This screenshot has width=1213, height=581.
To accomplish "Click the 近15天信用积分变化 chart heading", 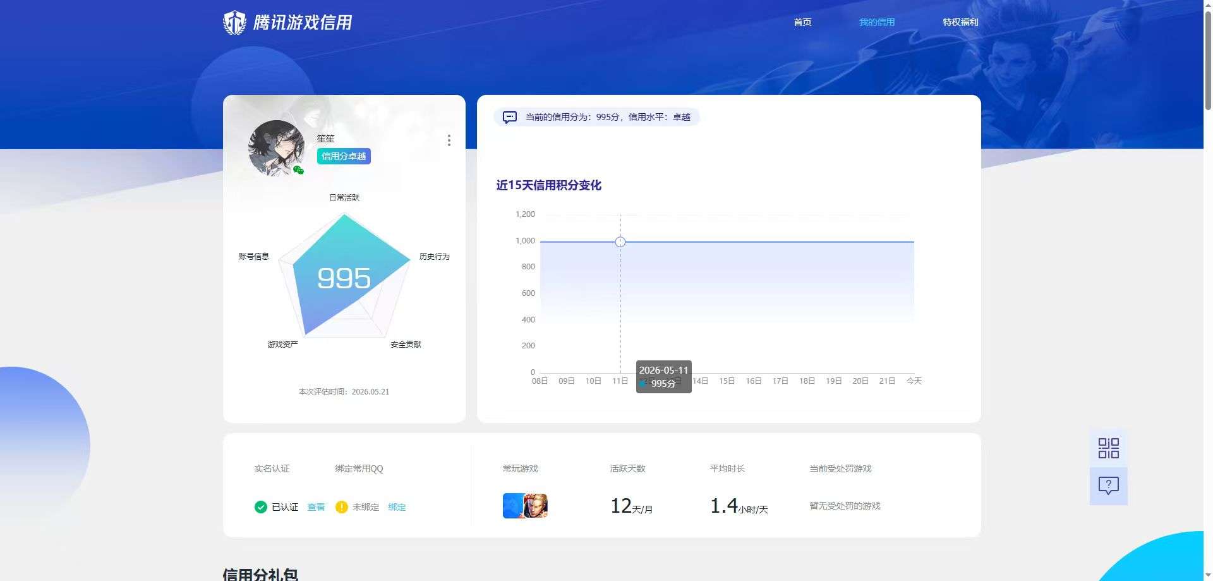I will click(548, 185).
